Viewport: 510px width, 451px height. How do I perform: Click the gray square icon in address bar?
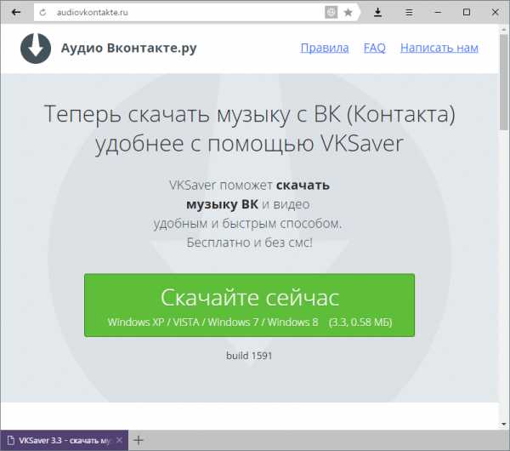(x=331, y=13)
